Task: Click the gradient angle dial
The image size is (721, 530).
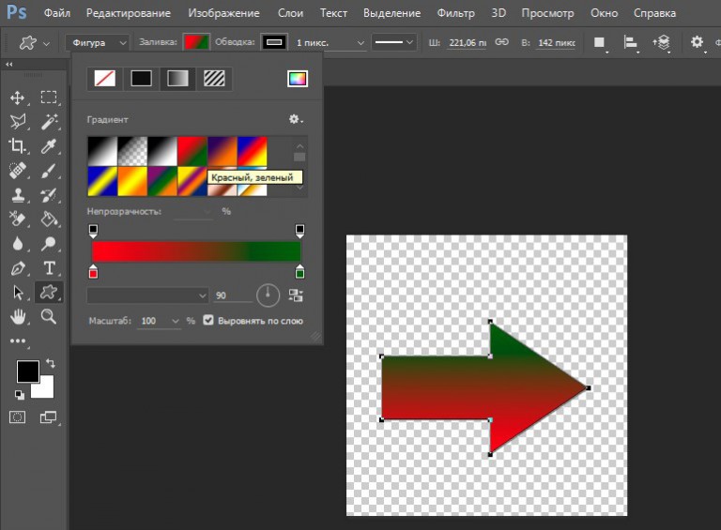Action: tap(268, 295)
